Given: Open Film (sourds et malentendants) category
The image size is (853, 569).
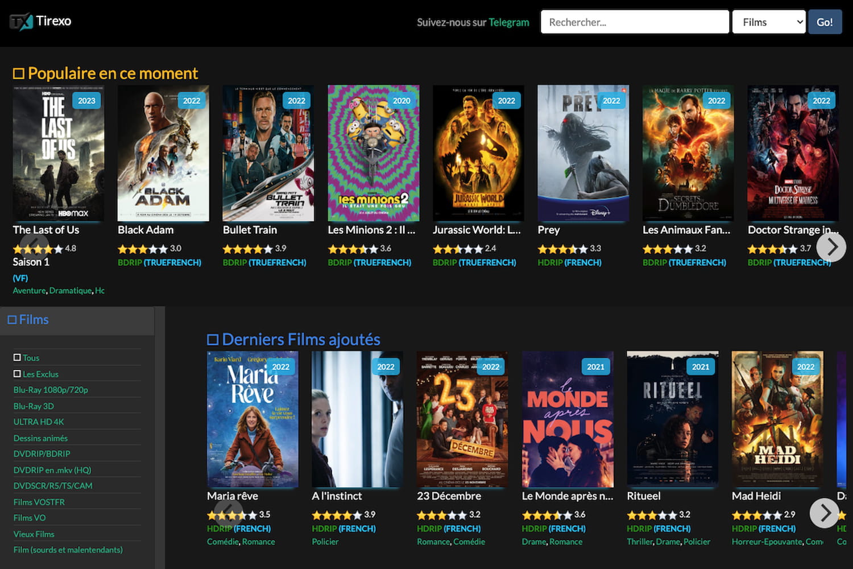Looking at the screenshot, I should tap(68, 550).
